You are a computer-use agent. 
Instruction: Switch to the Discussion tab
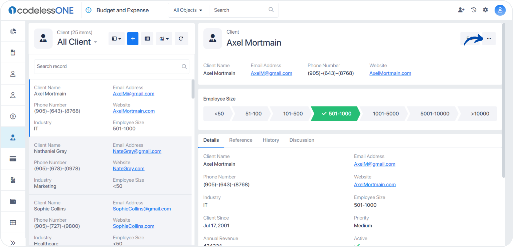point(302,140)
